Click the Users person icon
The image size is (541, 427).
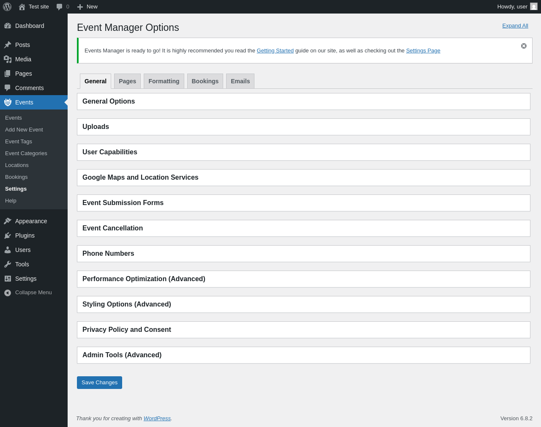coord(8,250)
